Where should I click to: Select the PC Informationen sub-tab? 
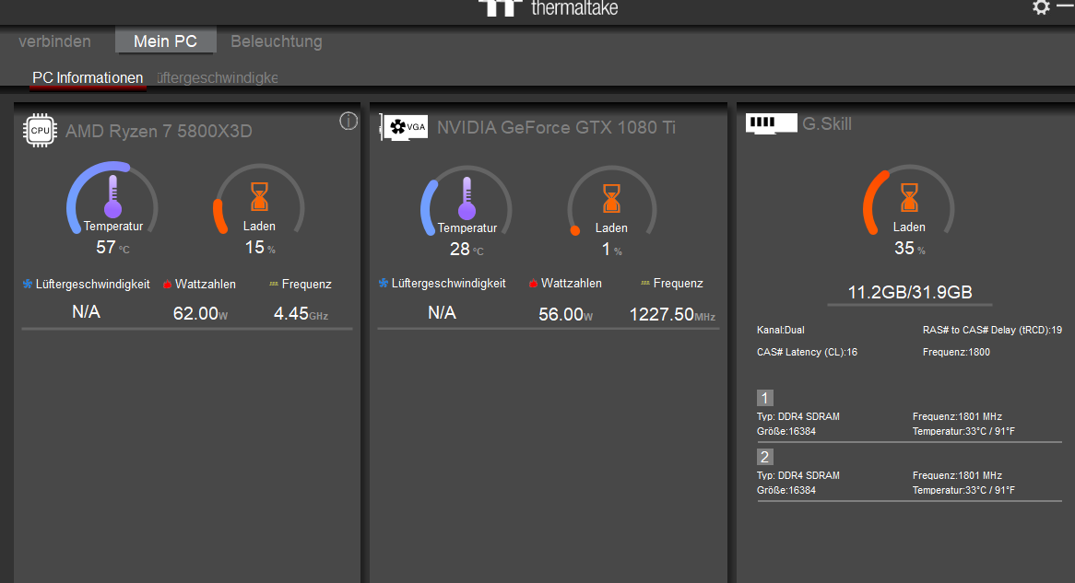[x=88, y=78]
